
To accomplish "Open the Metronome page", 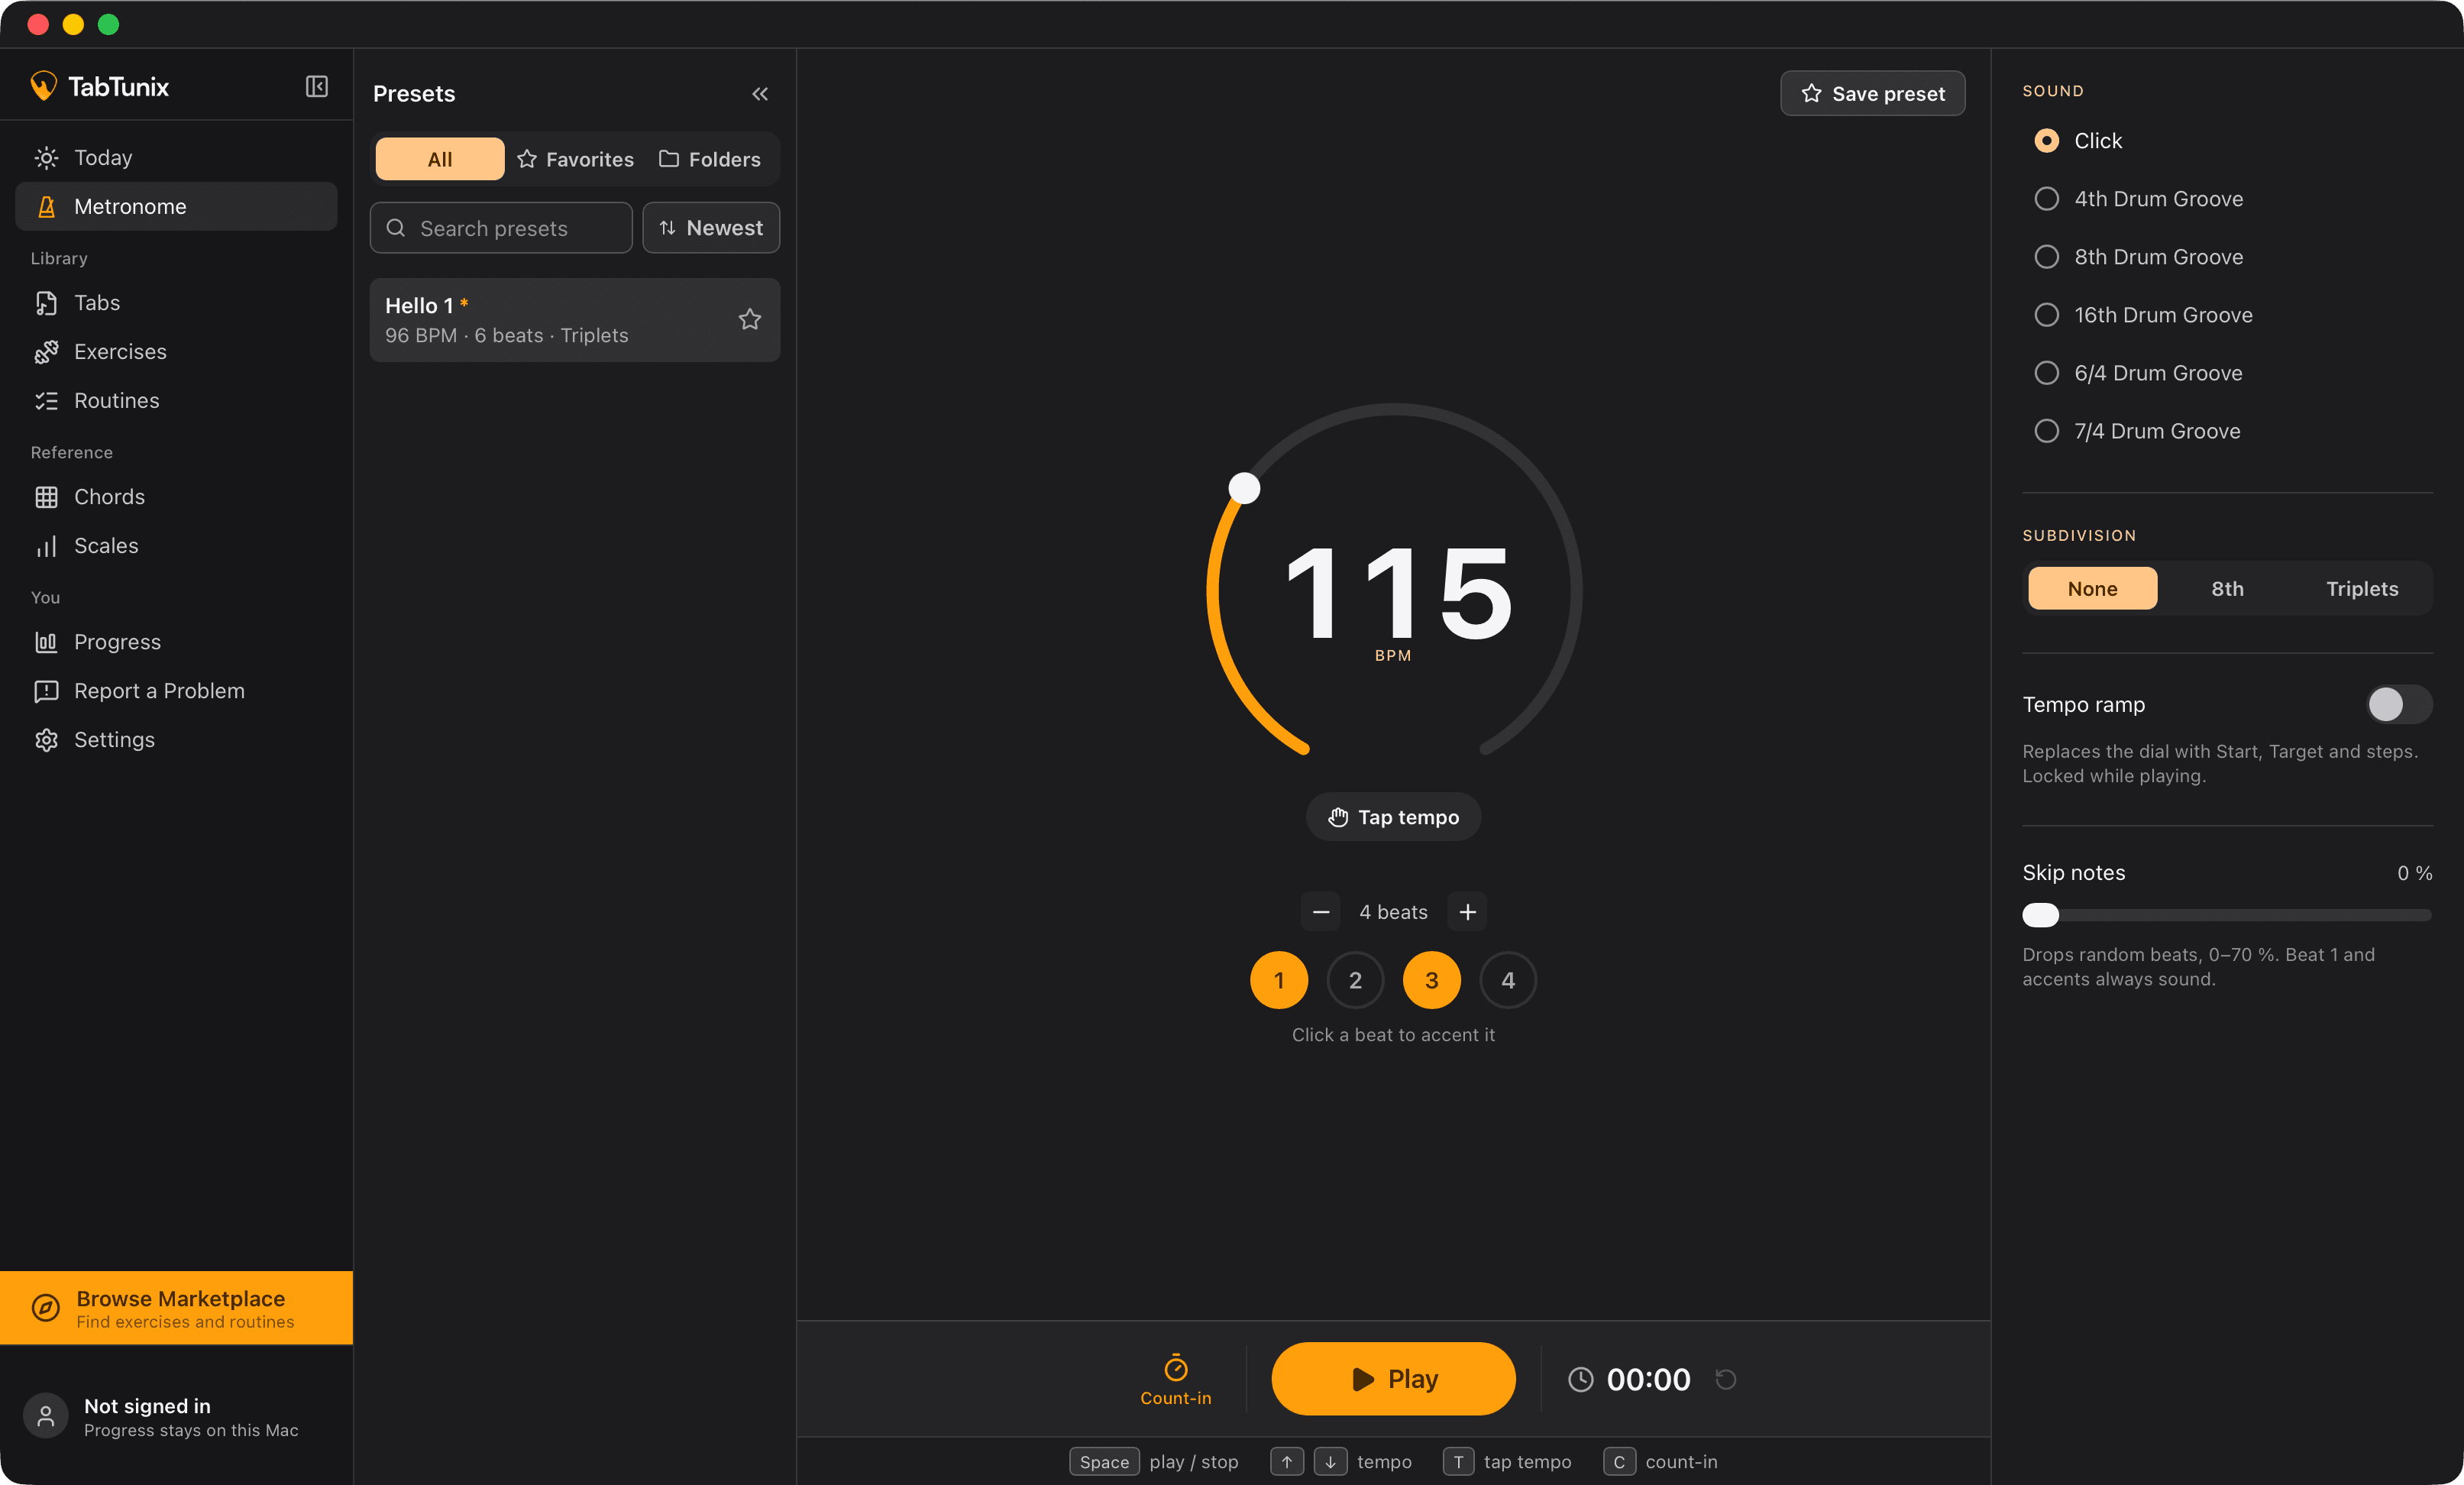I will coord(176,207).
